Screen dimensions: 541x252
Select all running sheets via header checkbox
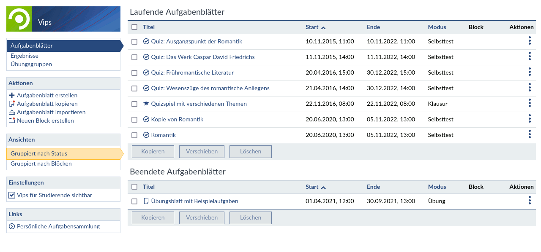point(134,27)
